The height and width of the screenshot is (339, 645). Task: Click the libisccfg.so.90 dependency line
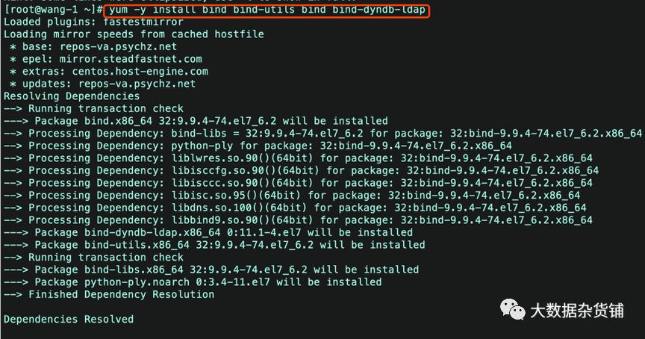(x=301, y=170)
